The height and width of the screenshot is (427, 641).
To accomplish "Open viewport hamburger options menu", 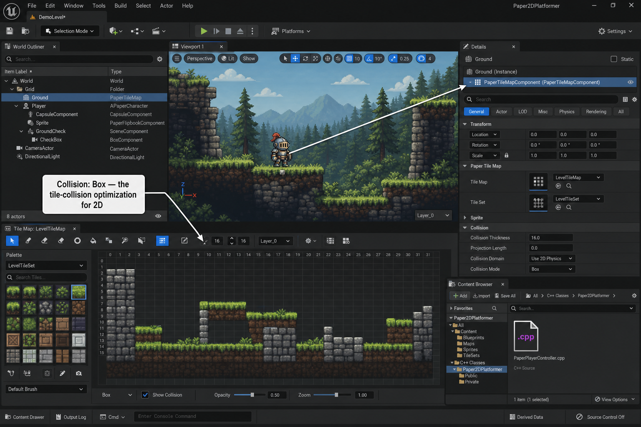I will tap(177, 58).
